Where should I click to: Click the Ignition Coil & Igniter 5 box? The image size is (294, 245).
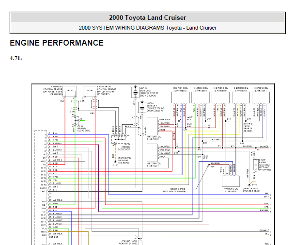(220, 98)
